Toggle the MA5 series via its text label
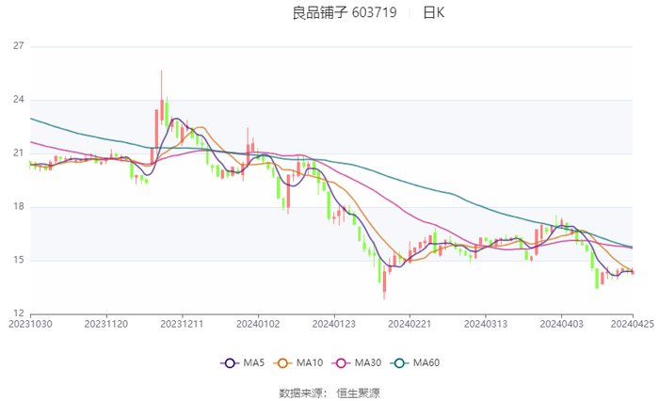 point(251,363)
